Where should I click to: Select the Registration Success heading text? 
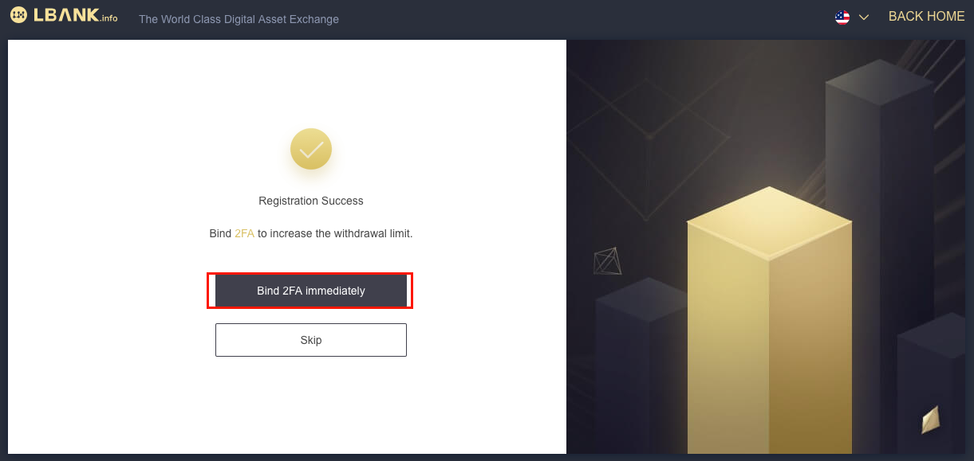click(311, 201)
